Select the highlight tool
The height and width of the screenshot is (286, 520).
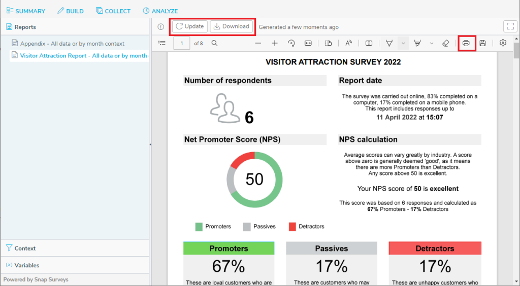(417, 43)
